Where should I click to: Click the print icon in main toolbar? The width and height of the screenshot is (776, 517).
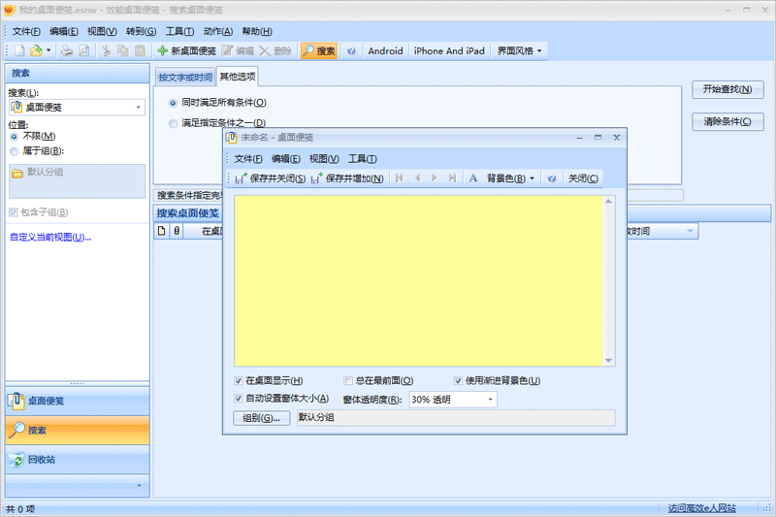pyautogui.click(x=67, y=50)
